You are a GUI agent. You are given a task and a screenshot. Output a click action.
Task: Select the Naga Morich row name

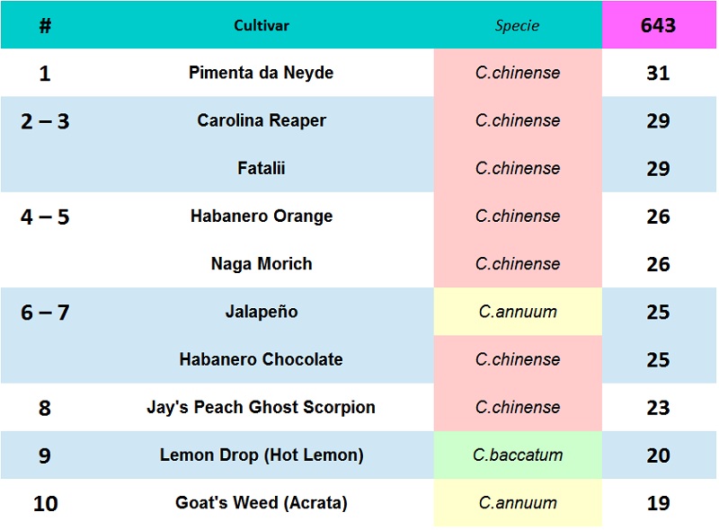point(262,263)
